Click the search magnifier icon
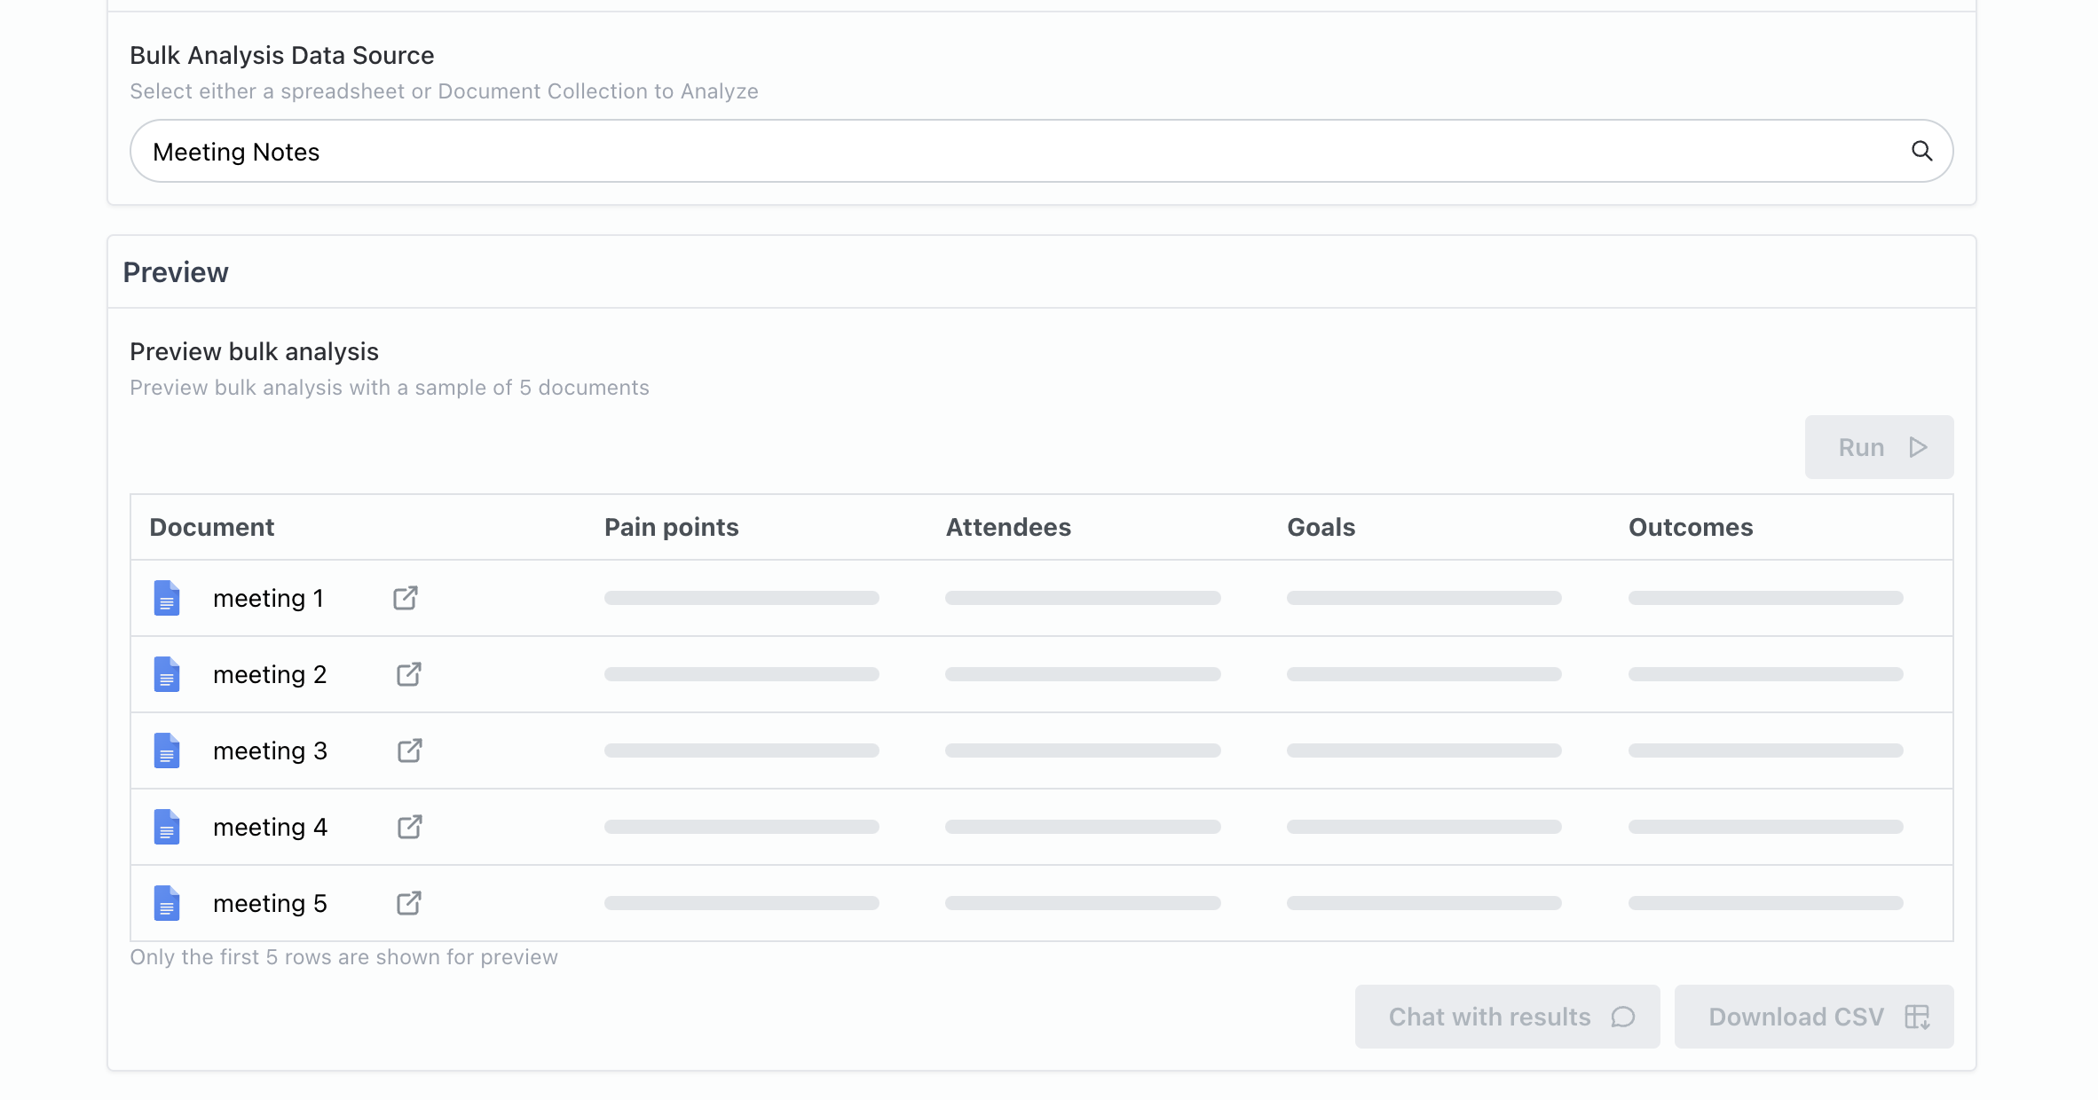This screenshot has width=2098, height=1100. [1921, 151]
